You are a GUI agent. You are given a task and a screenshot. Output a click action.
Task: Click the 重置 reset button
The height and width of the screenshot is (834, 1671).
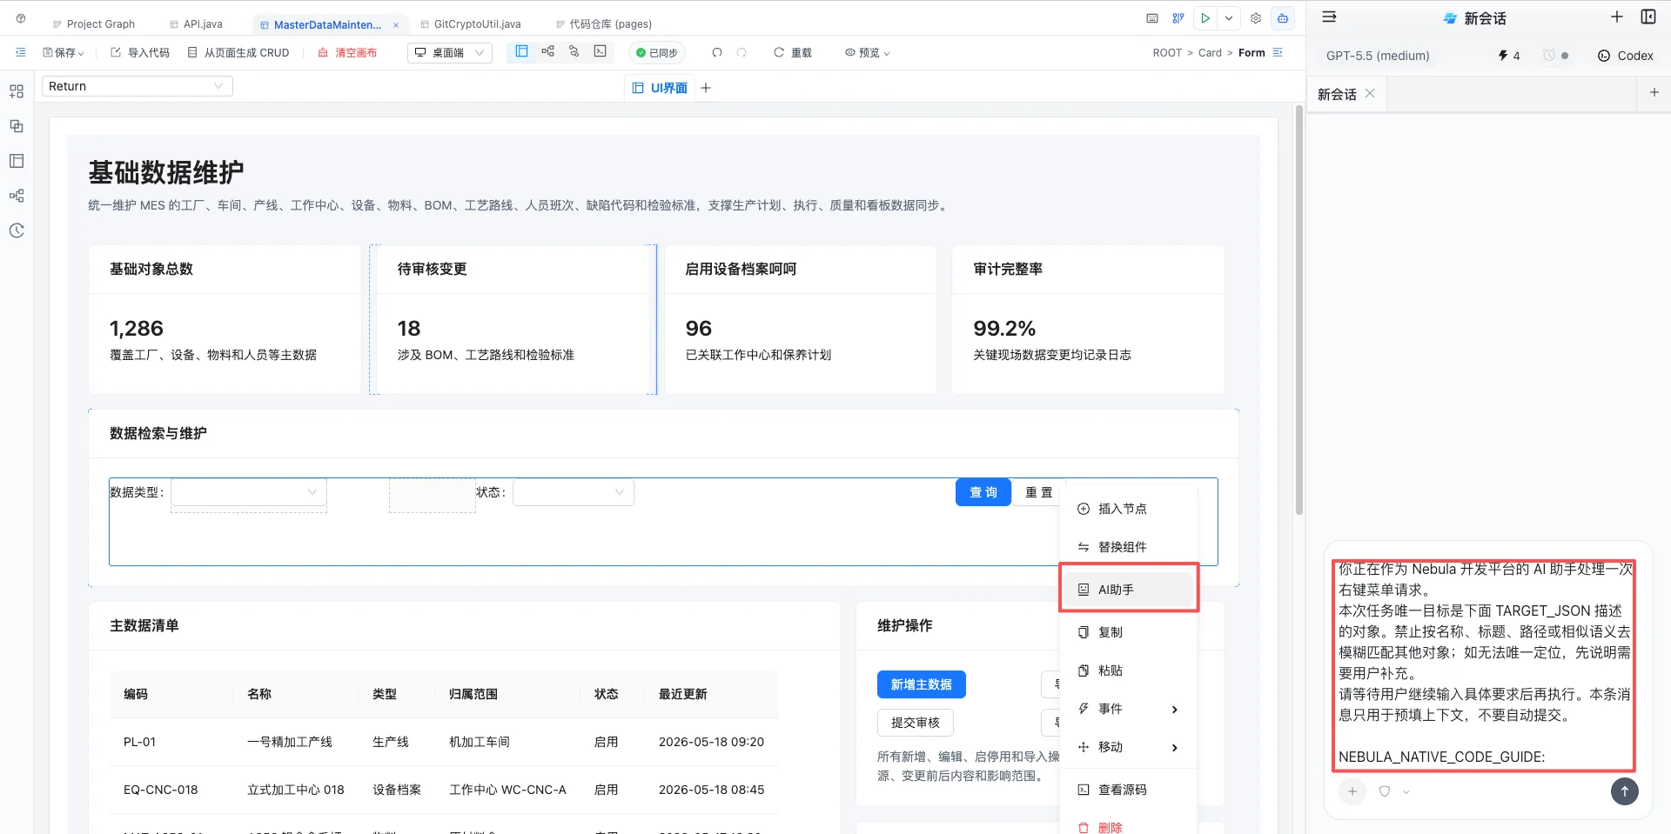click(1038, 492)
